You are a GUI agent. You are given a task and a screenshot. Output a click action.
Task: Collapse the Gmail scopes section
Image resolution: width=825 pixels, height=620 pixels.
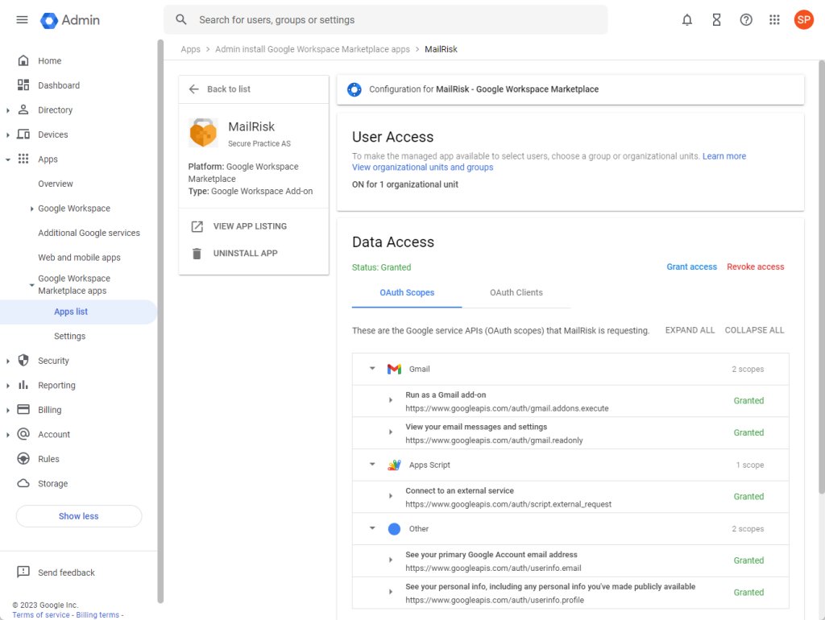(372, 369)
